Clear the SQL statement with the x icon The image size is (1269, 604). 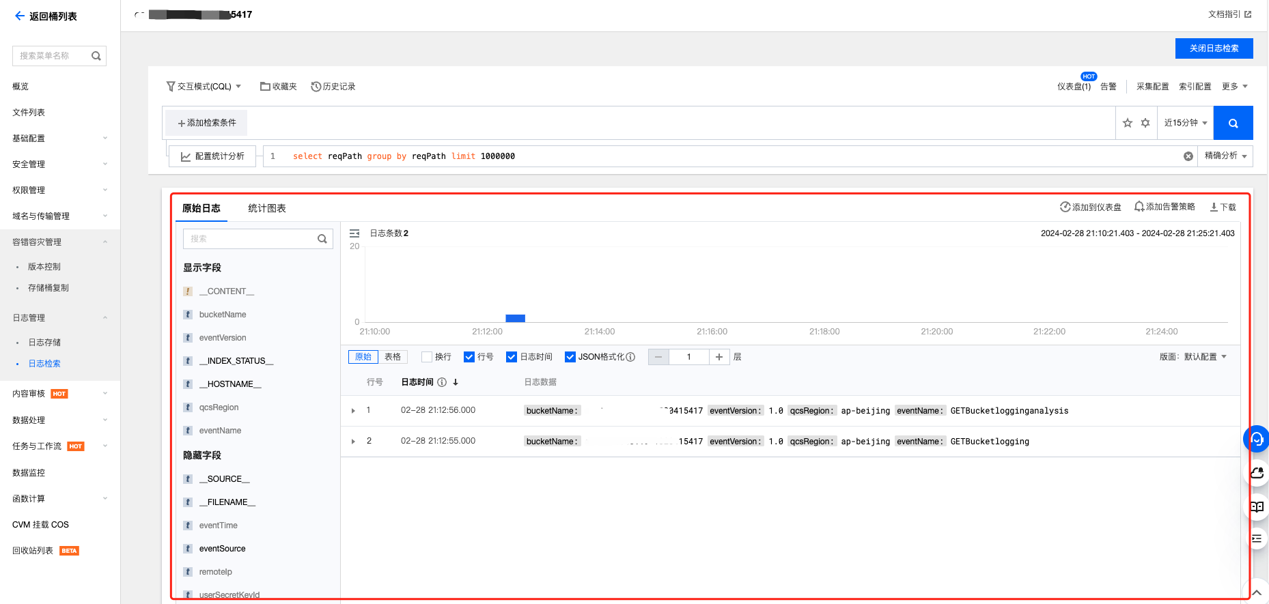(1188, 156)
